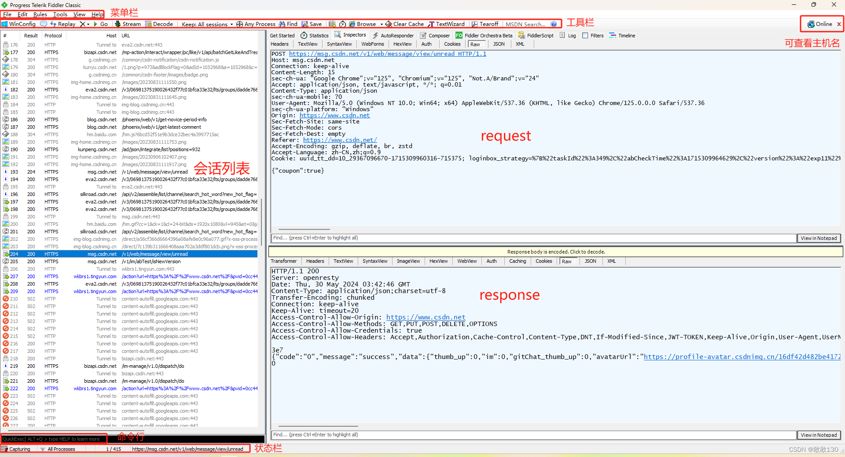Open the help question mark icon

click(x=554, y=24)
